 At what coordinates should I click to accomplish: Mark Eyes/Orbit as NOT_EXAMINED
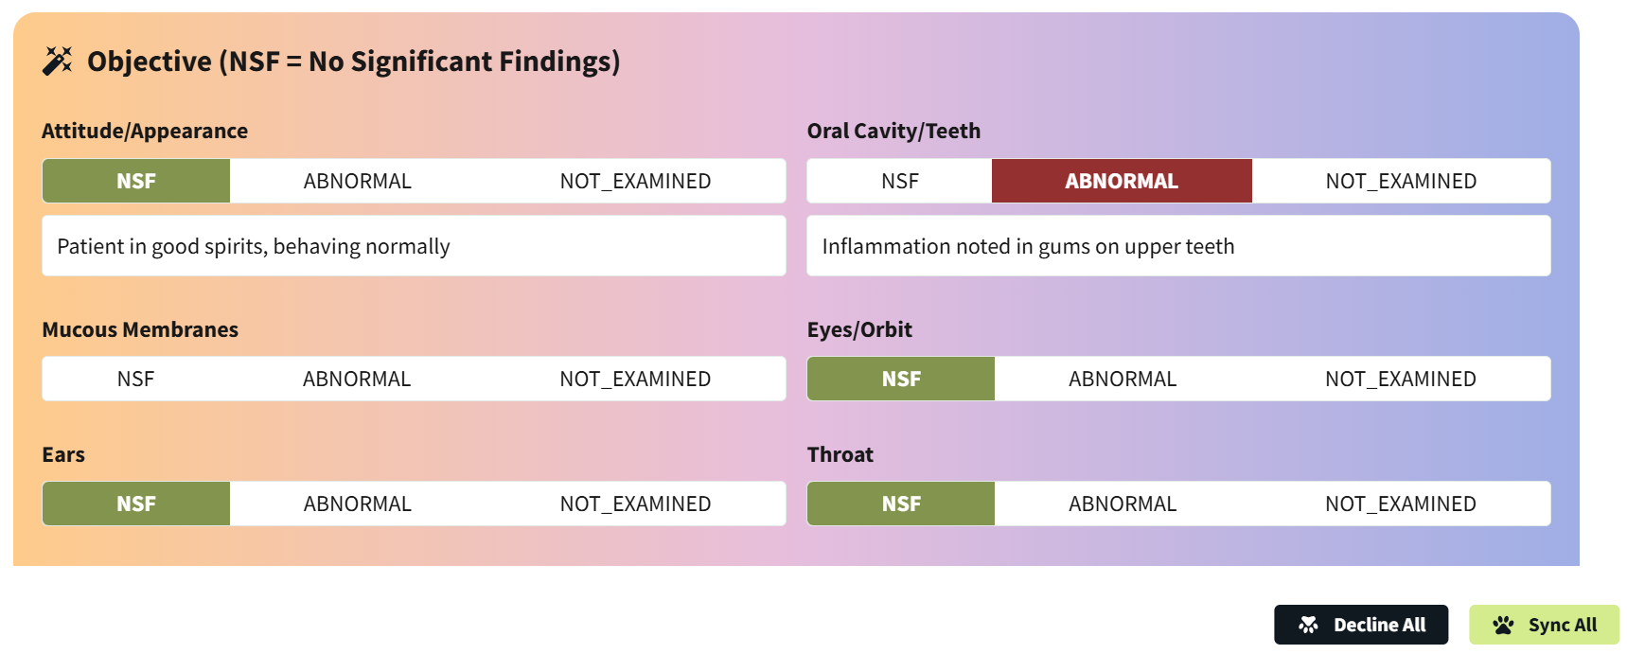tap(1400, 379)
